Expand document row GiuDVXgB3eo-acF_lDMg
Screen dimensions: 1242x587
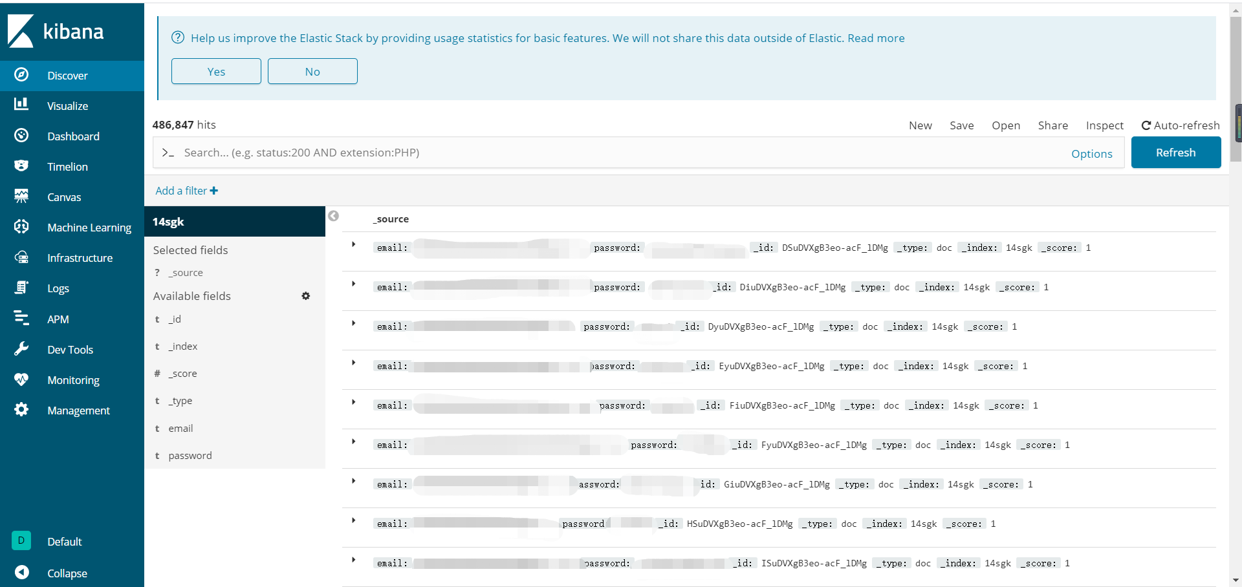[x=354, y=481]
